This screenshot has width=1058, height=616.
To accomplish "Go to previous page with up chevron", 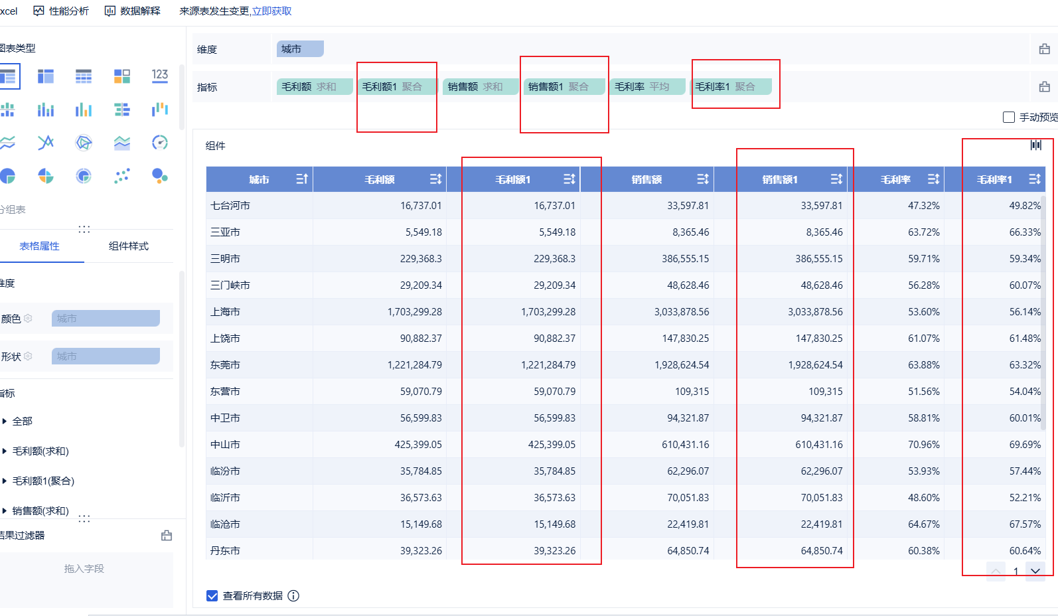I will coord(996,571).
